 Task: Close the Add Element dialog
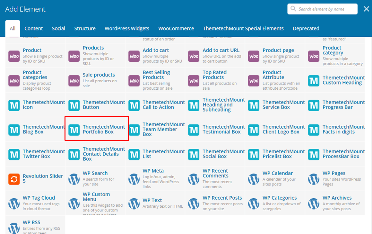coord(366,9)
